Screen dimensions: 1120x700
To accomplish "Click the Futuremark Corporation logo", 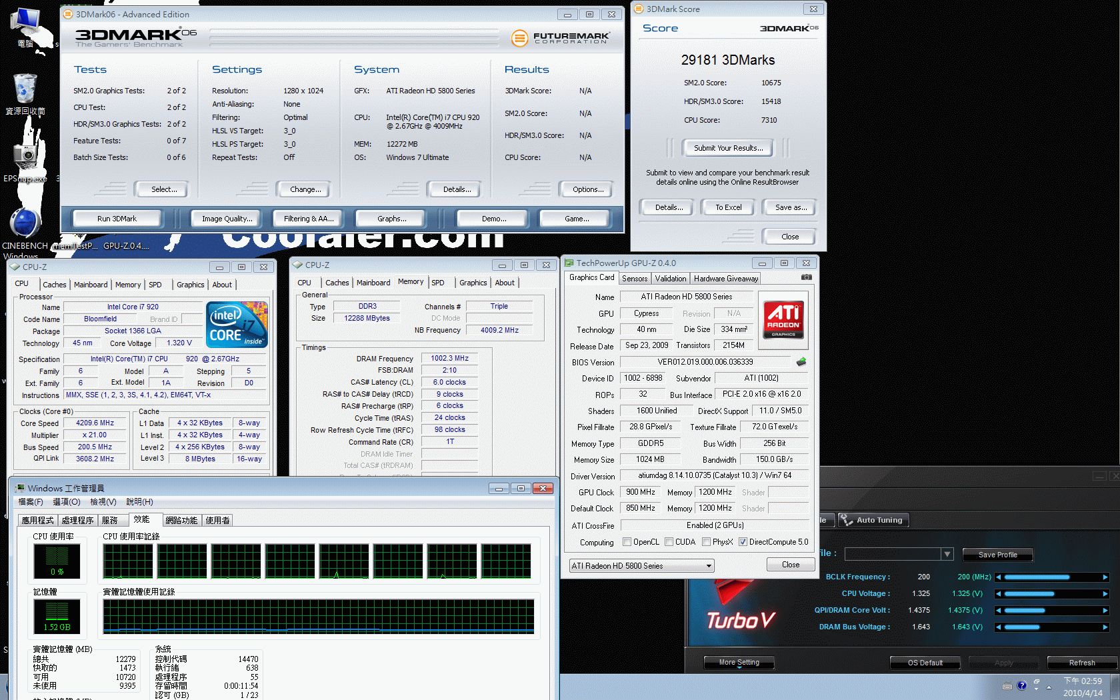I will (x=561, y=38).
